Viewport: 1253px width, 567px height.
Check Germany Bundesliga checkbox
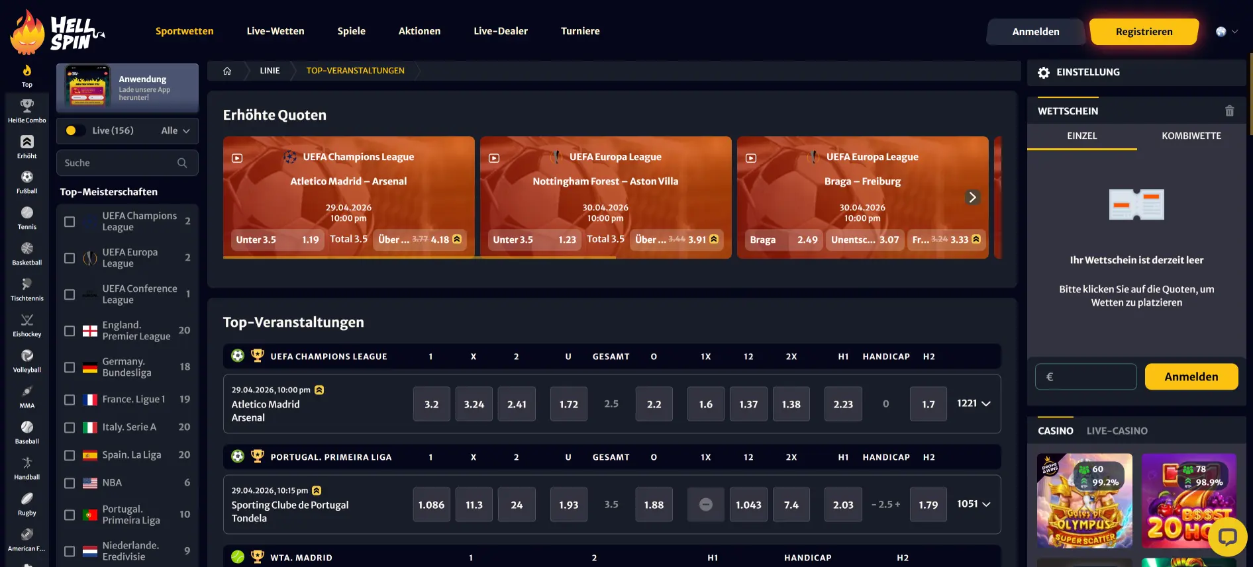pyautogui.click(x=70, y=367)
